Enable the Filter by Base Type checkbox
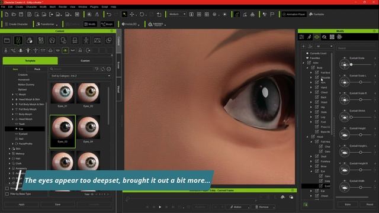 [x=7, y=194]
